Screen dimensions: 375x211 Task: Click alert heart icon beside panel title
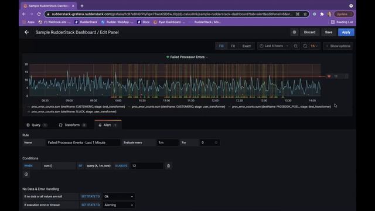pos(168,57)
